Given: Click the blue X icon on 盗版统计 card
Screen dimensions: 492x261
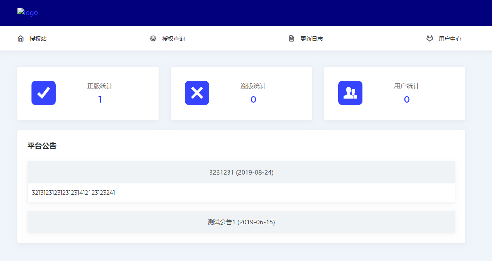Looking at the screenshot, I should [197, 93].
